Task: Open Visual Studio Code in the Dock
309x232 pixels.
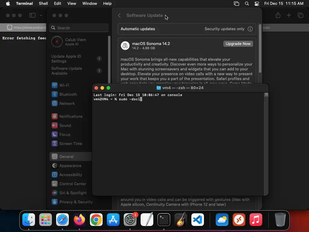Action: coord(198,220)
